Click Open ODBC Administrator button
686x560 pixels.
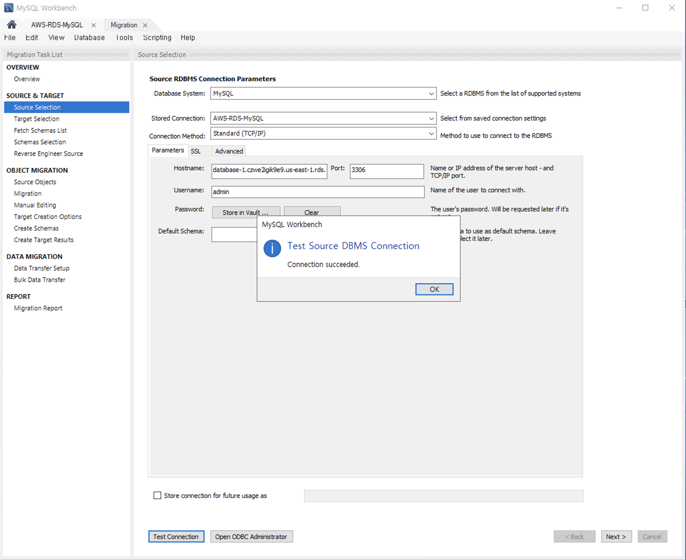251,536
